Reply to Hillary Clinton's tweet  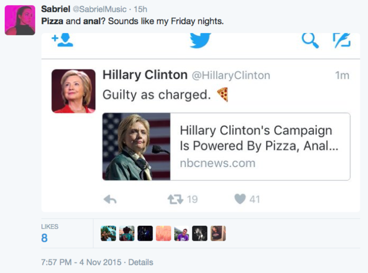pos(110,199)
